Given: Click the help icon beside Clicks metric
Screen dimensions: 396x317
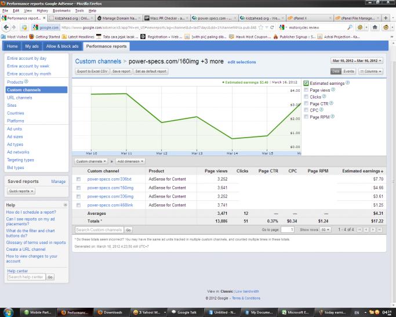Looking at the screenshot, I should pyautogui.click(x=324, y=96).
